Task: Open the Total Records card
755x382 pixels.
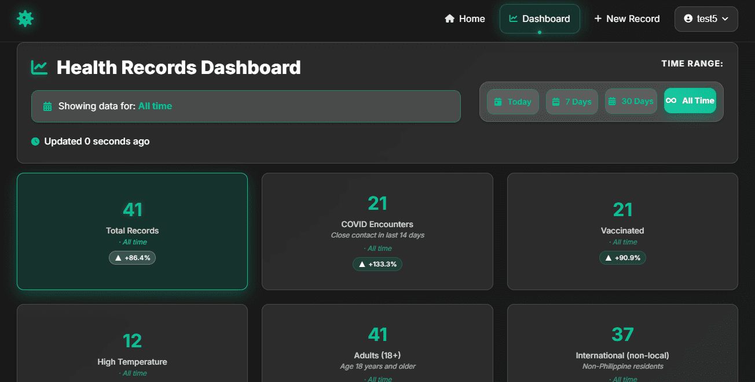Action: point(132,231)
